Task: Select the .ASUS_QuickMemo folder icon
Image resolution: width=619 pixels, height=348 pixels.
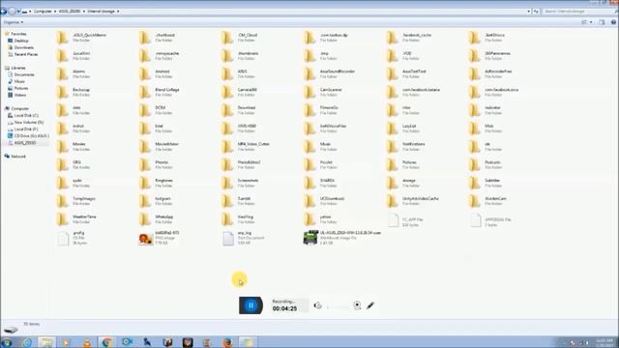Action: pyautogui.click(x=62, y=38)
